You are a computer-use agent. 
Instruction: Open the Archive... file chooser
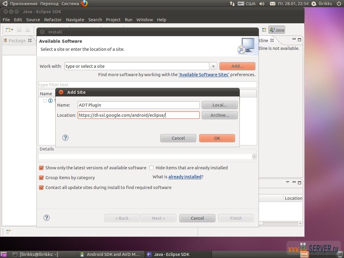click(219, 115)
